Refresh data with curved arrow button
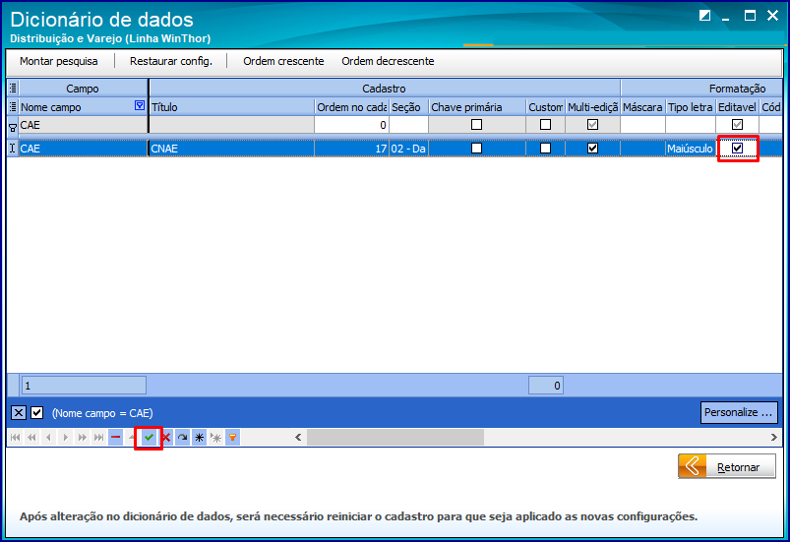790x542 pixels. click(182, 437)
